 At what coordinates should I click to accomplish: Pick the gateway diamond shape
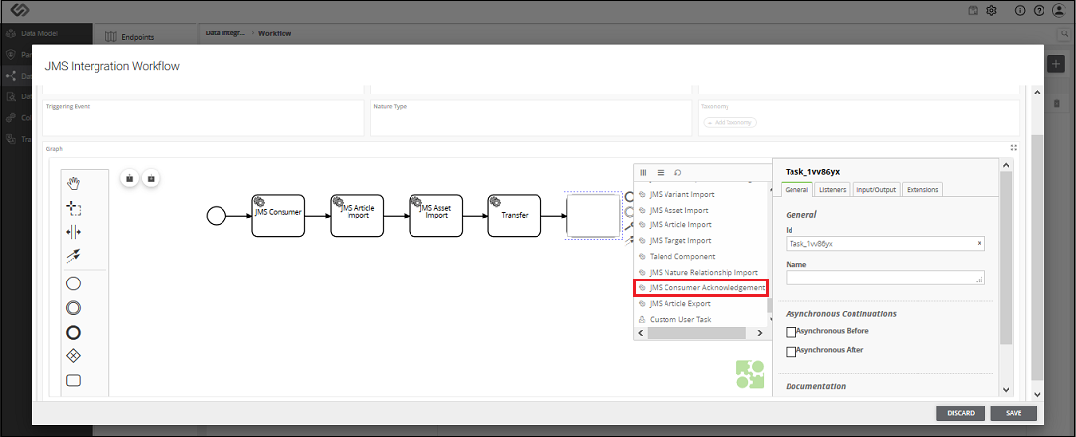(x=74, y=355)
